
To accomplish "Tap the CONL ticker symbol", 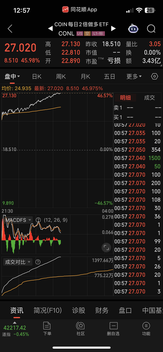I will point(66,33).
